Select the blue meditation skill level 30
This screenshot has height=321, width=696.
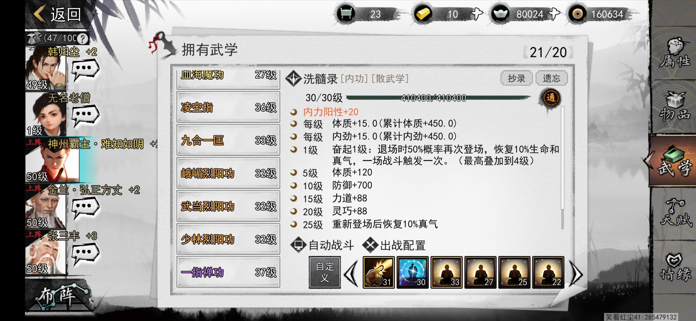coord(413,273)
